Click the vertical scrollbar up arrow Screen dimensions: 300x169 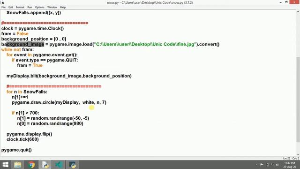(x=298, y=12)
